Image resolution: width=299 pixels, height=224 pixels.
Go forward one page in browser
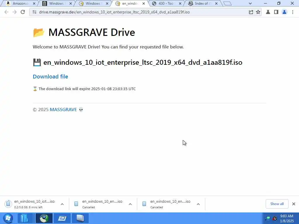[x=15, y=12]
